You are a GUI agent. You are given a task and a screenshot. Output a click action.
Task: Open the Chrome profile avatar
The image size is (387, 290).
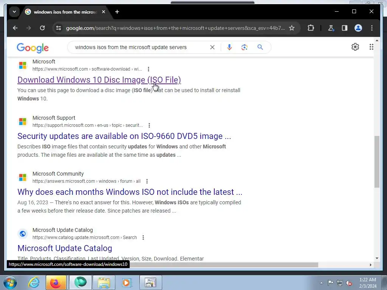pyautogui.click(x=358, y=28)
